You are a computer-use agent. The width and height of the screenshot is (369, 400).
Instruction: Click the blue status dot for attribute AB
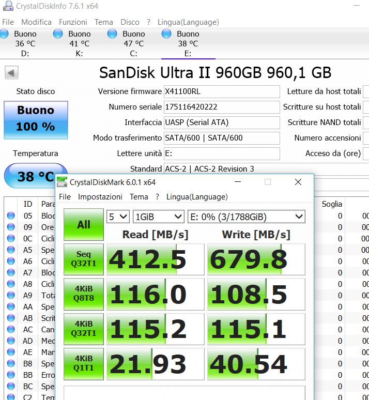tap(11, 318)
